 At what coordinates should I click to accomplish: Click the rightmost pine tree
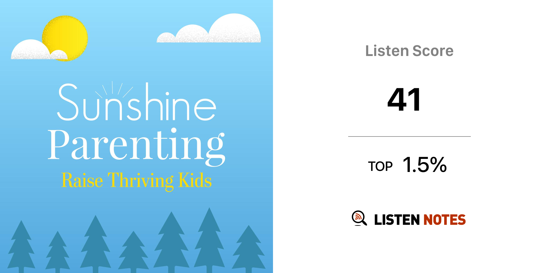248,248
